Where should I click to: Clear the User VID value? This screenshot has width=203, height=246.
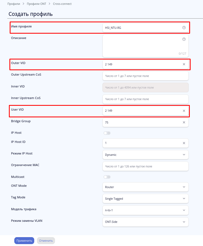point(184,111)
